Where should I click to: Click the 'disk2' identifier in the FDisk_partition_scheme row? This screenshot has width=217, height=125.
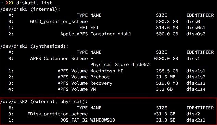[193, 114]
